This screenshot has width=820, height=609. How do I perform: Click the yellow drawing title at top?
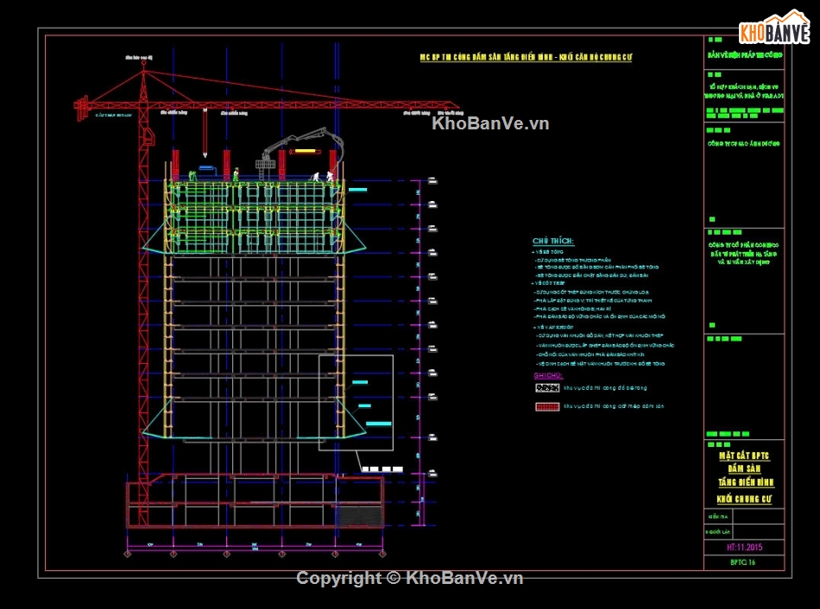(x=526, y=58)
